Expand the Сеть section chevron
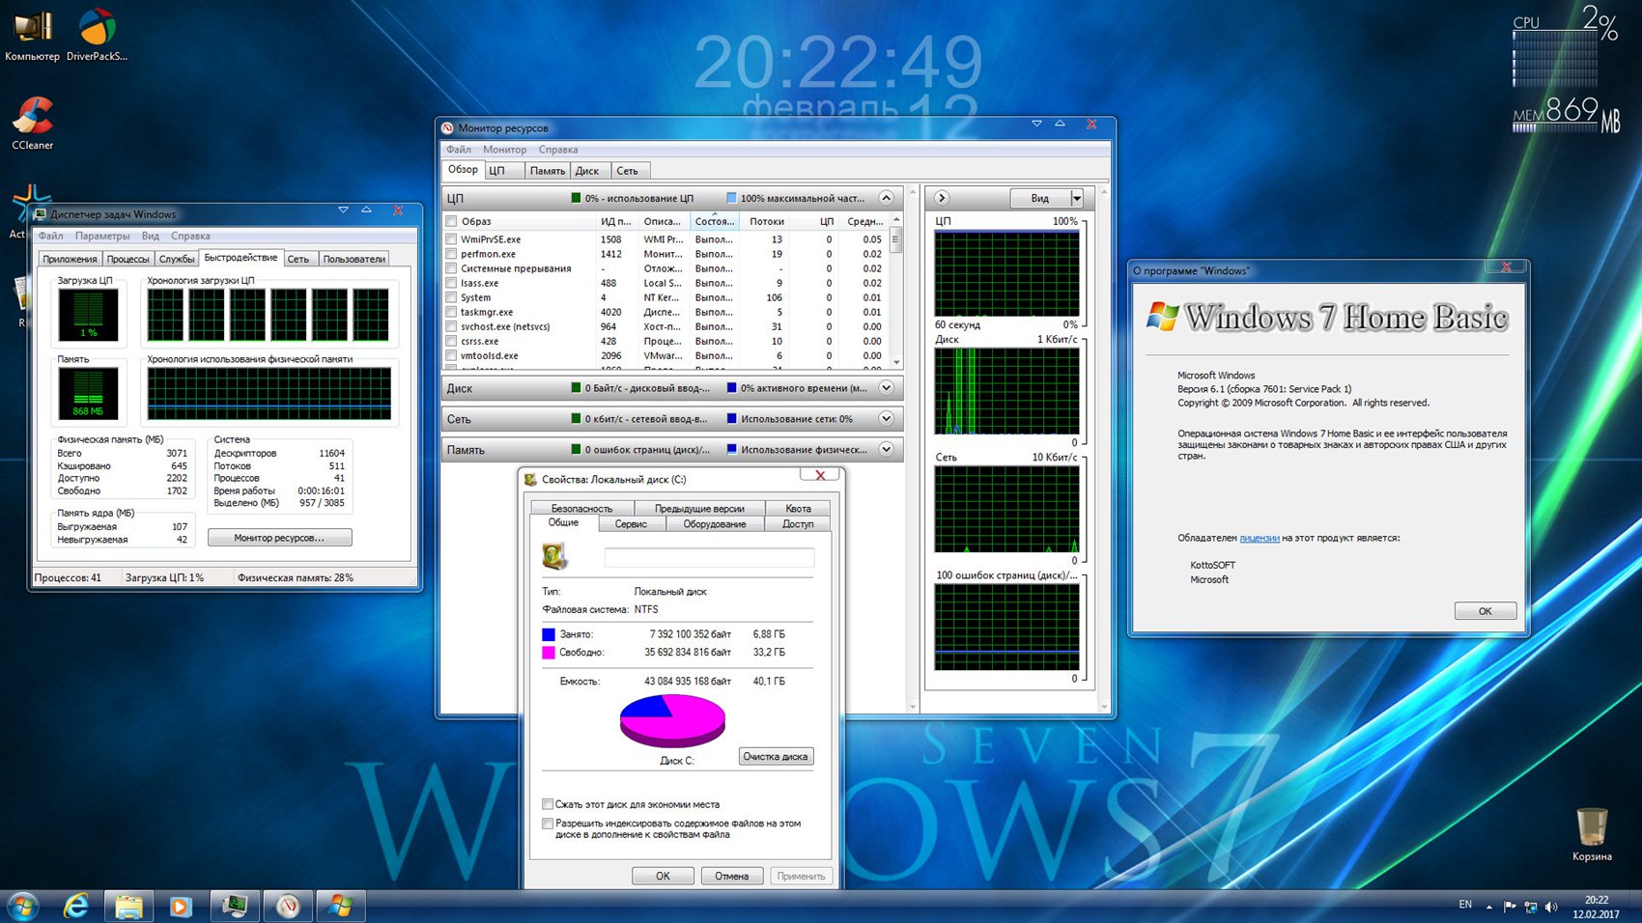This screenshot has height=923, width=1642. [x=886, y=419]
